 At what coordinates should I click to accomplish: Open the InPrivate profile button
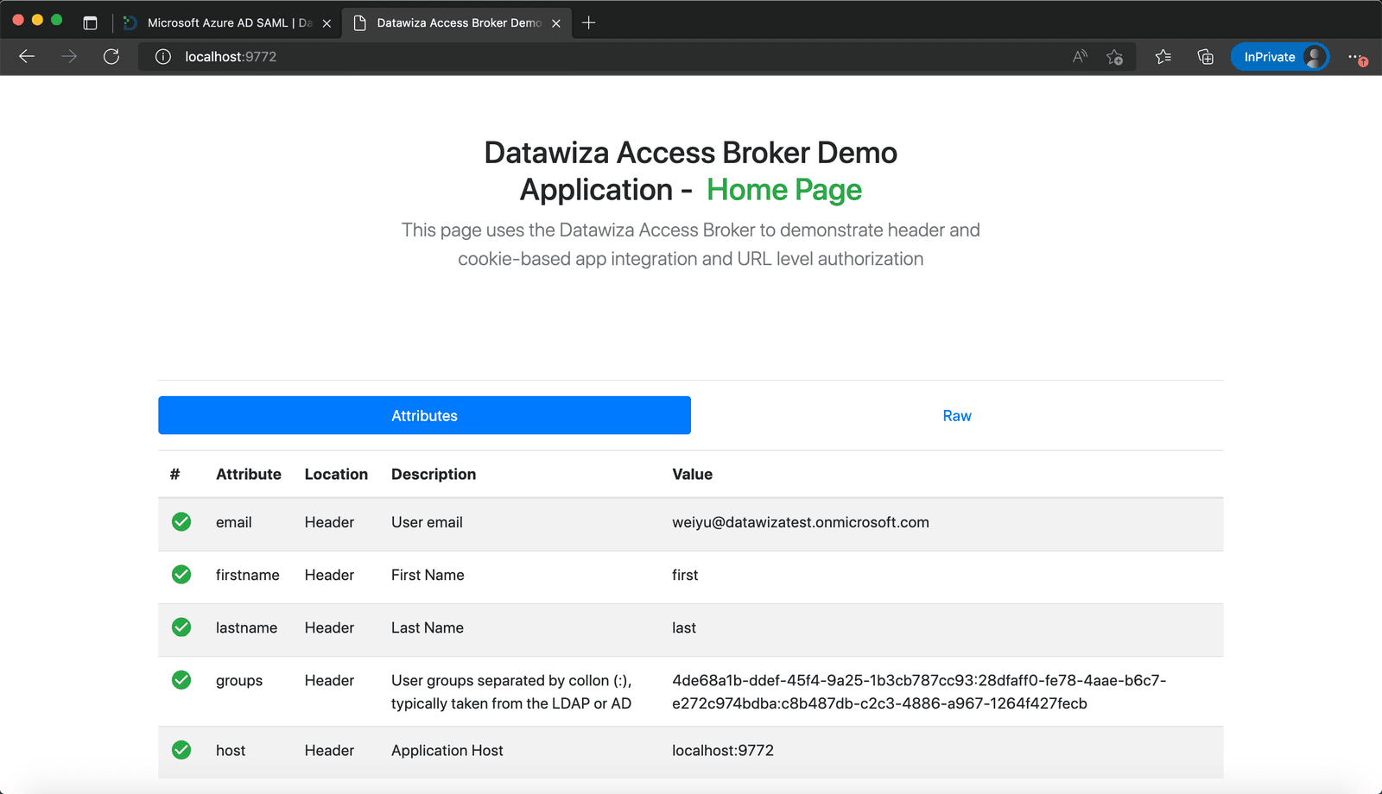pos(1280,57)
